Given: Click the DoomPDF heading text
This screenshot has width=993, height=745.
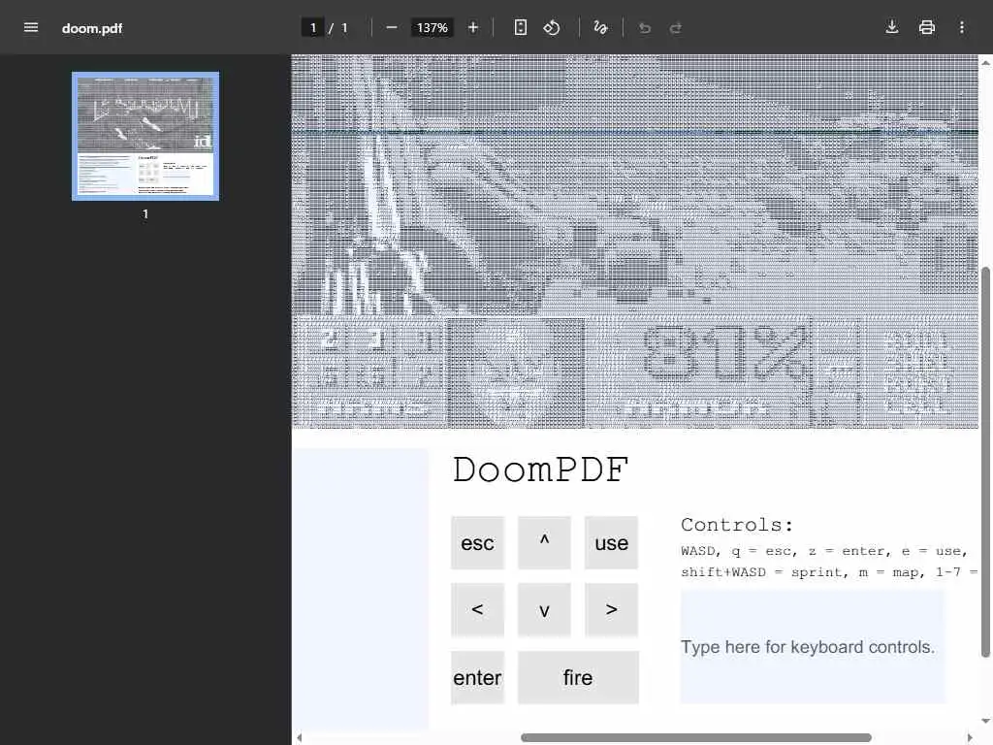Looking at the screenshot, I should click(x=540, y=470).
